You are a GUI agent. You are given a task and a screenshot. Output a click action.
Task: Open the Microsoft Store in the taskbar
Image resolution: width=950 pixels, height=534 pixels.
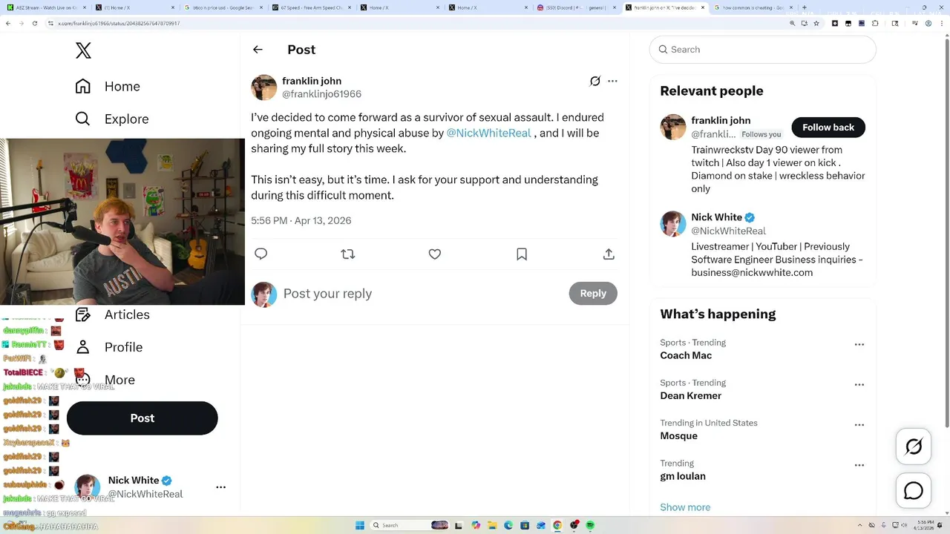coord(525,525)
